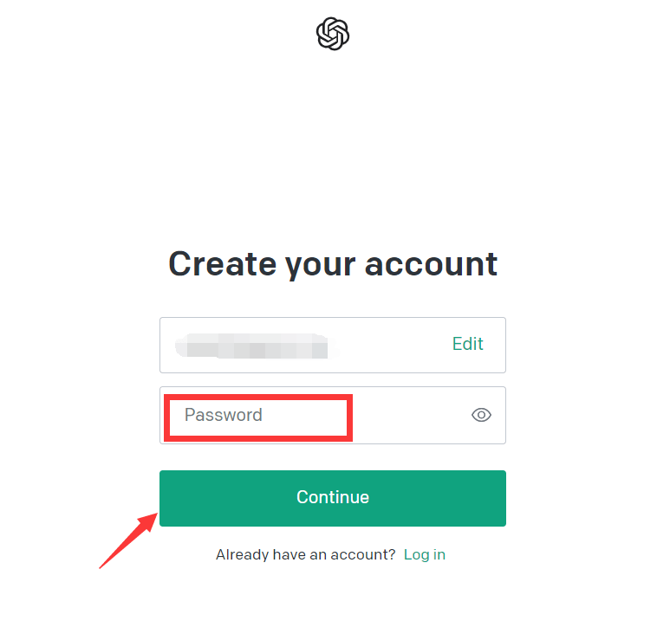Focus the Password input field
Screen dimensions: 670x621
333,415
